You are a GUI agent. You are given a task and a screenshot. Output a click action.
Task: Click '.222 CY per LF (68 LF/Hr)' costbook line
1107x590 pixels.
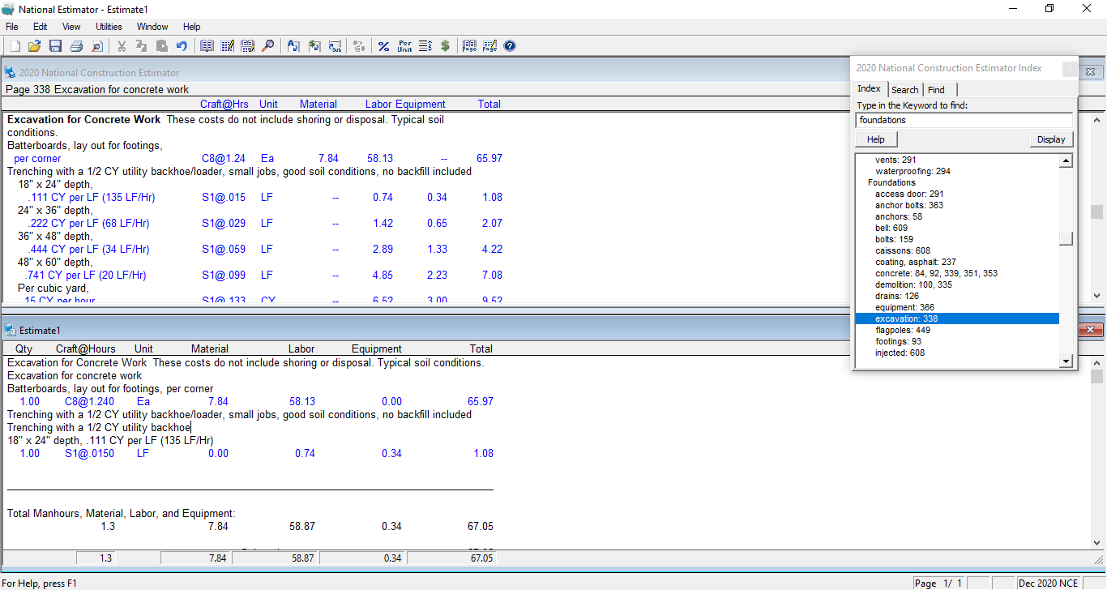click(88, 223)
